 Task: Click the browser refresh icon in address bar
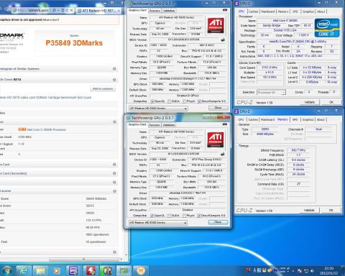coord(67,10)
